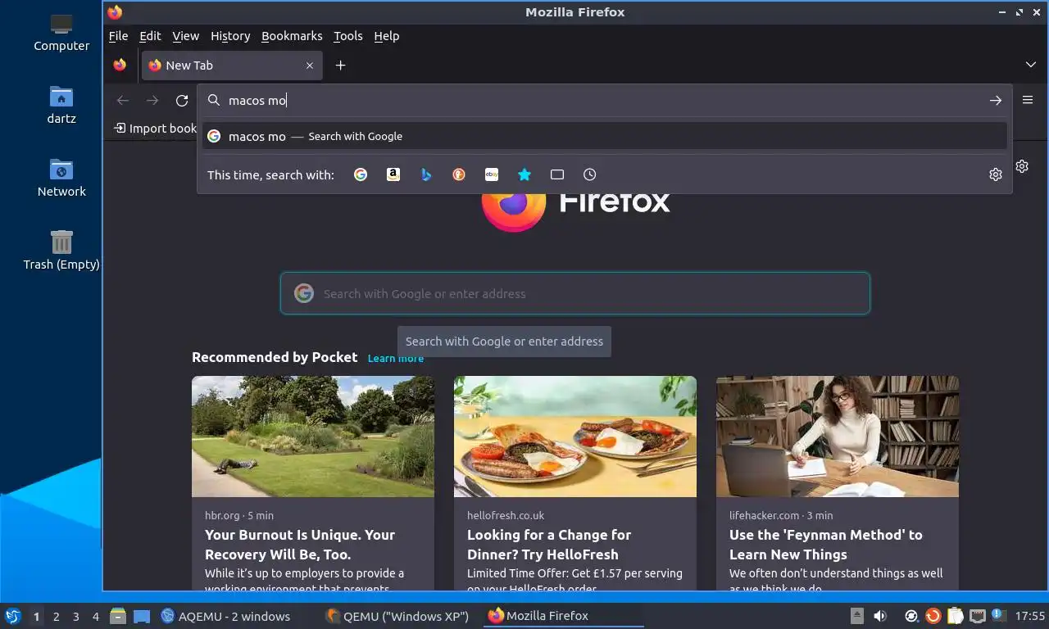The width and height of the screenshot is (1049, 629).
Task: Open the File menu
Action: coord(118,36)
